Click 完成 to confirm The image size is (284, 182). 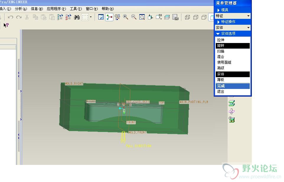(233, 86)
